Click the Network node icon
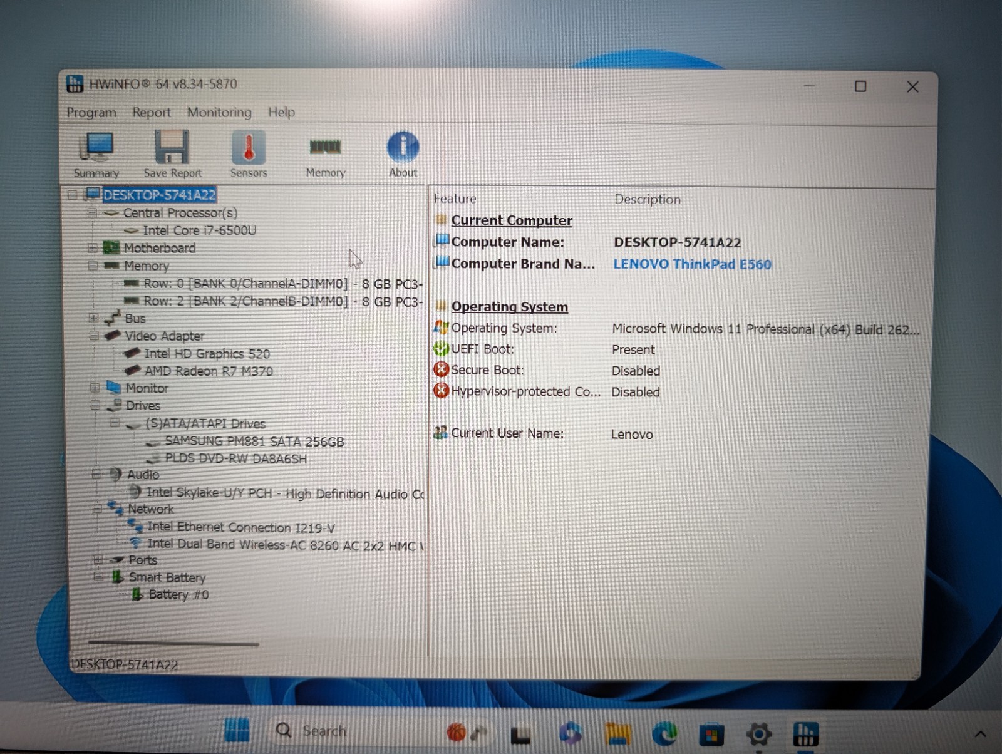Viewport: 1002px width, 754px height. click(x=115, y=508)
